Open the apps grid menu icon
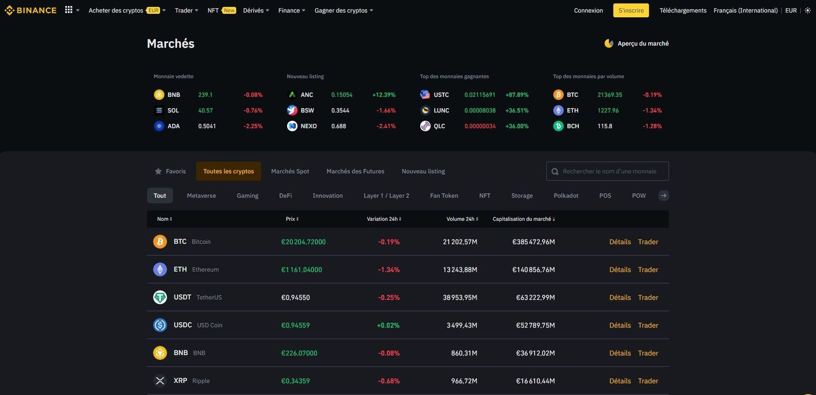The image size is (816, 395). (x=68, y=10)
